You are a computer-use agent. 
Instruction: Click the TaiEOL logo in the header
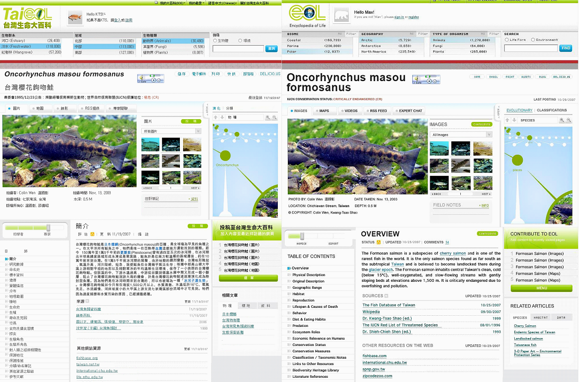click(x=29, y=16)
